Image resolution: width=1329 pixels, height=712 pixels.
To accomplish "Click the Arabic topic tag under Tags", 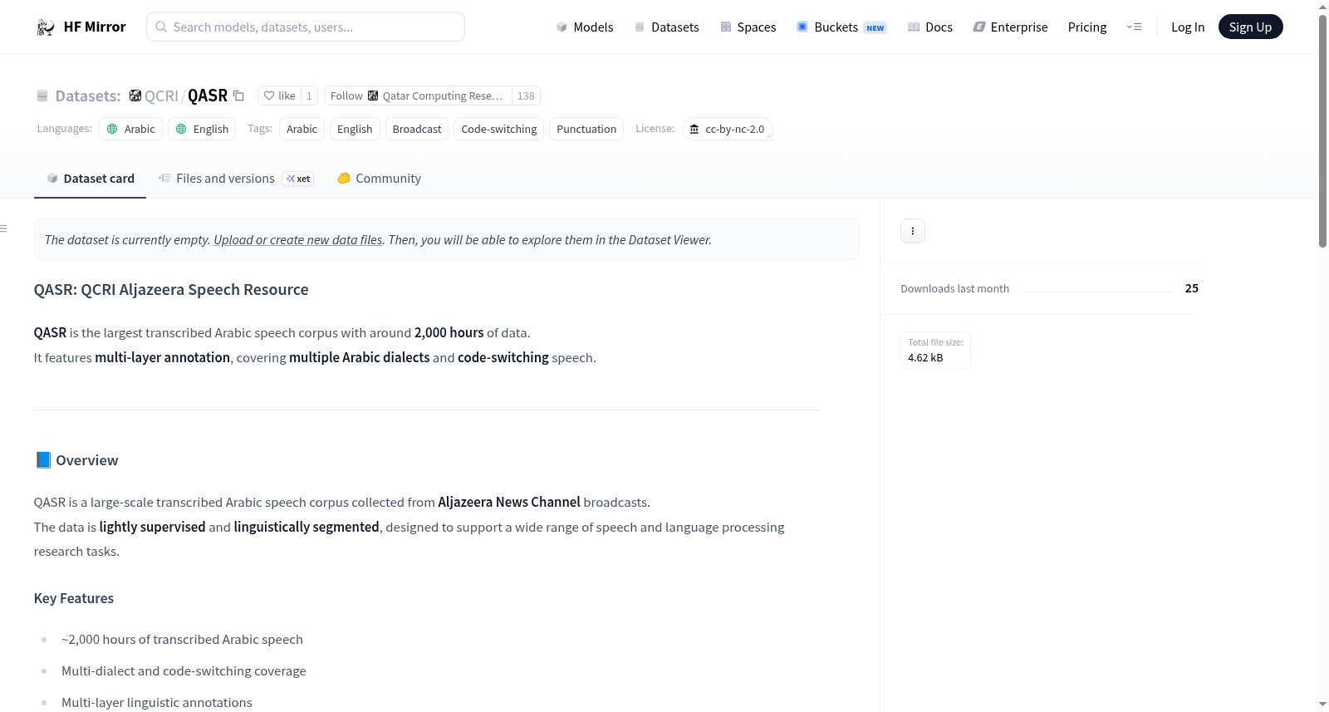I will [x=302, y=129].
